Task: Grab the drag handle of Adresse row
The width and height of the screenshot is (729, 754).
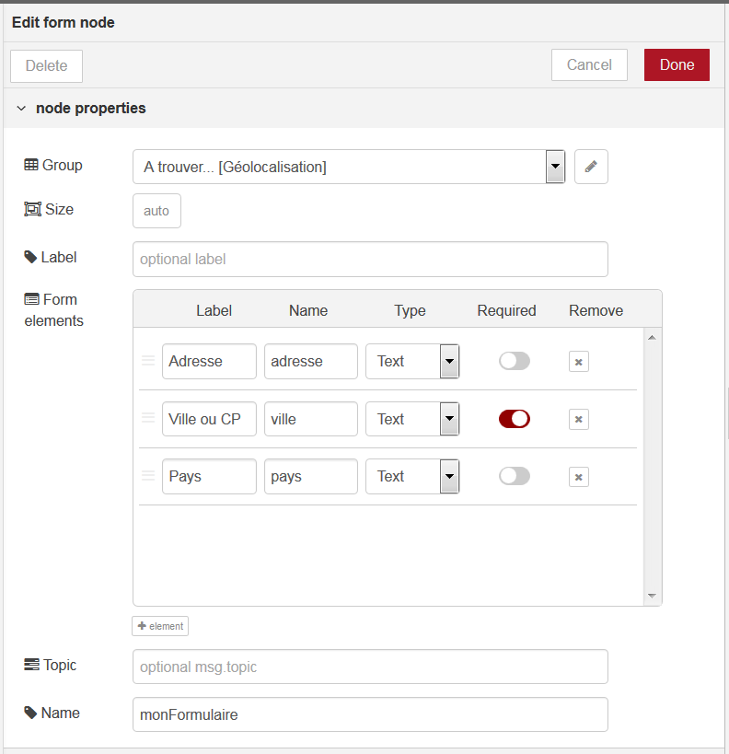Action: click(x=148, y=361)
